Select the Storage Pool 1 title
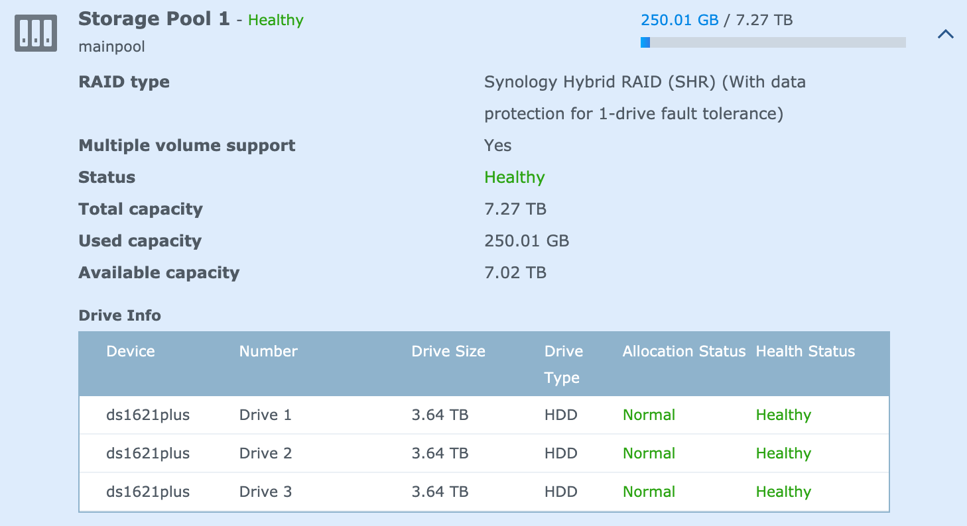The width and height of the screenshot is (967, 526). point(154,19)
